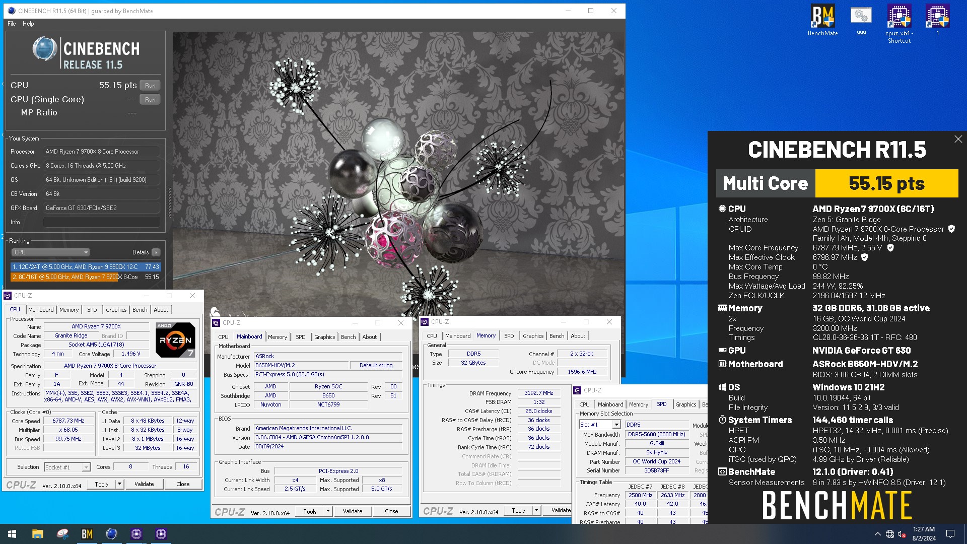Open Slot #1 dropdown in SPD window

click(x=600, y=425)
